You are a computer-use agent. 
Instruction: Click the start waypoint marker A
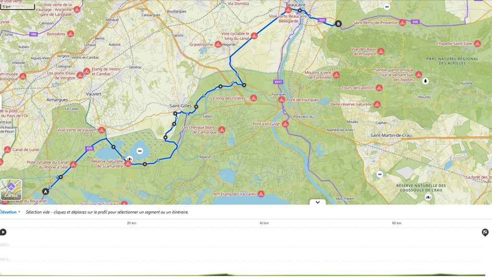[x=46, y=192]
